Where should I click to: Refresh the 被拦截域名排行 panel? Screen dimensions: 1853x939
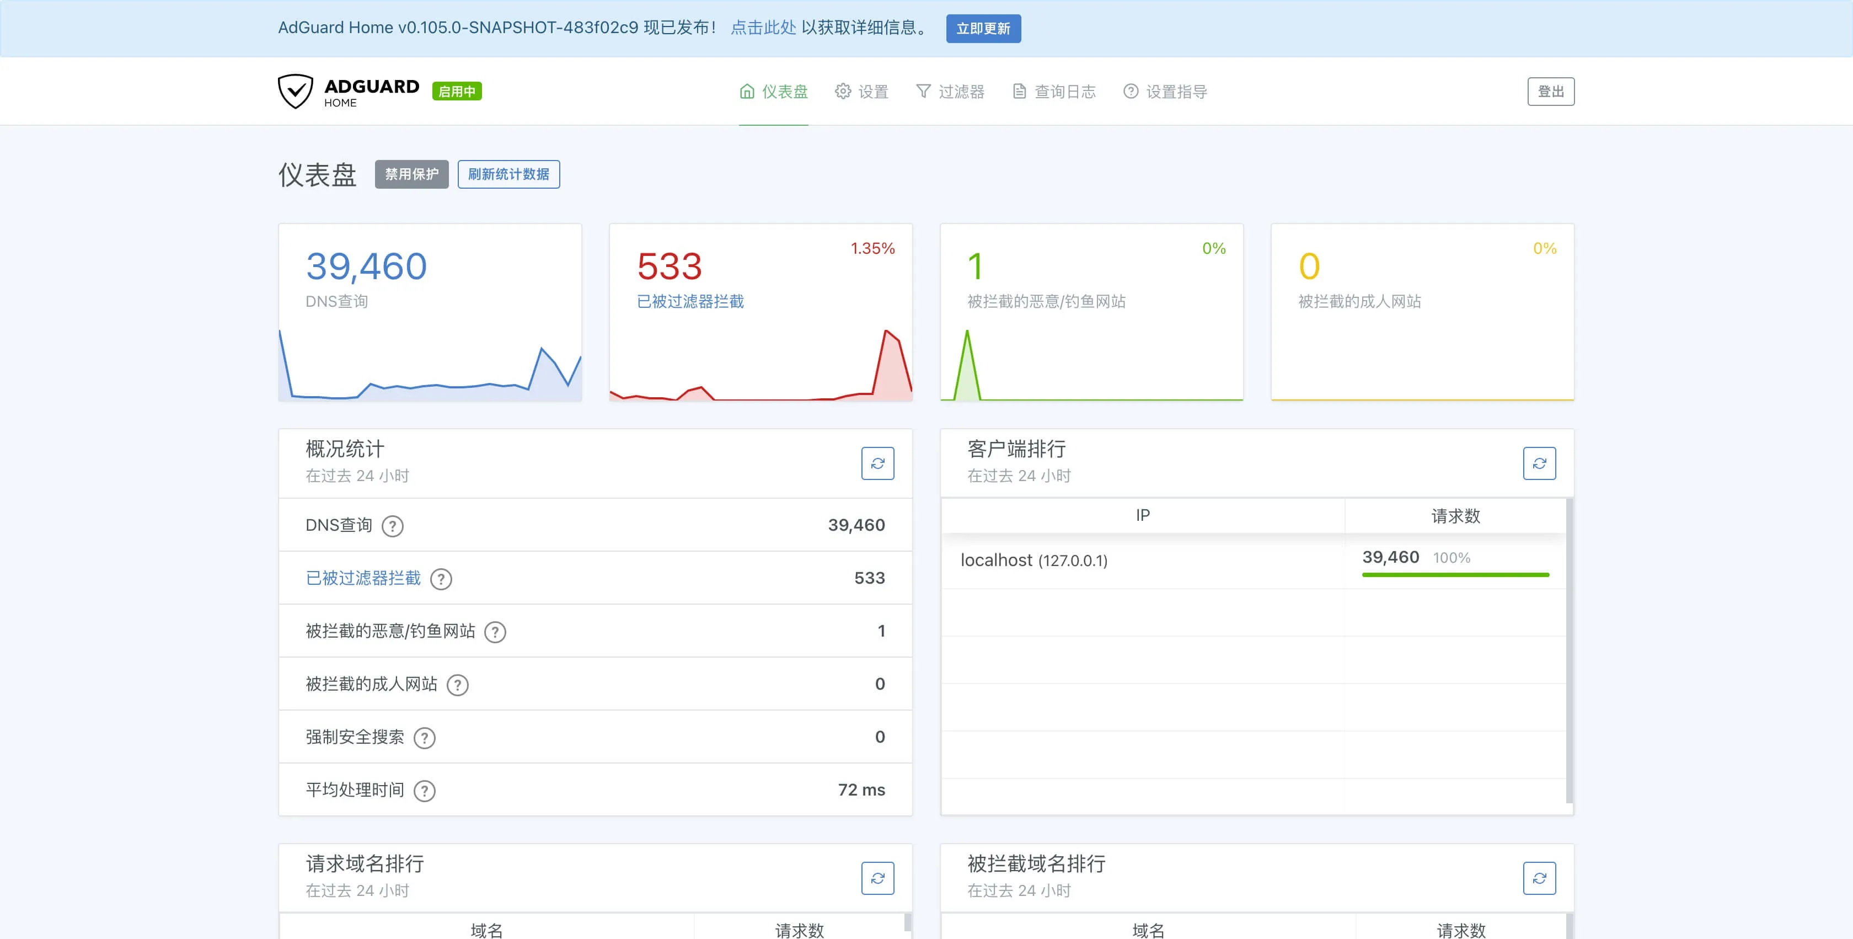click(x=1539, y=878)
